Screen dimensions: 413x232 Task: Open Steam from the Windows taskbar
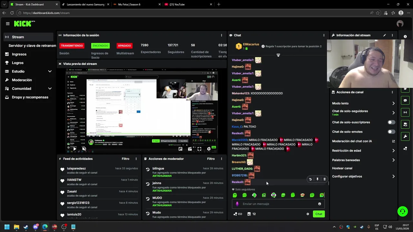tap(26, 227)
